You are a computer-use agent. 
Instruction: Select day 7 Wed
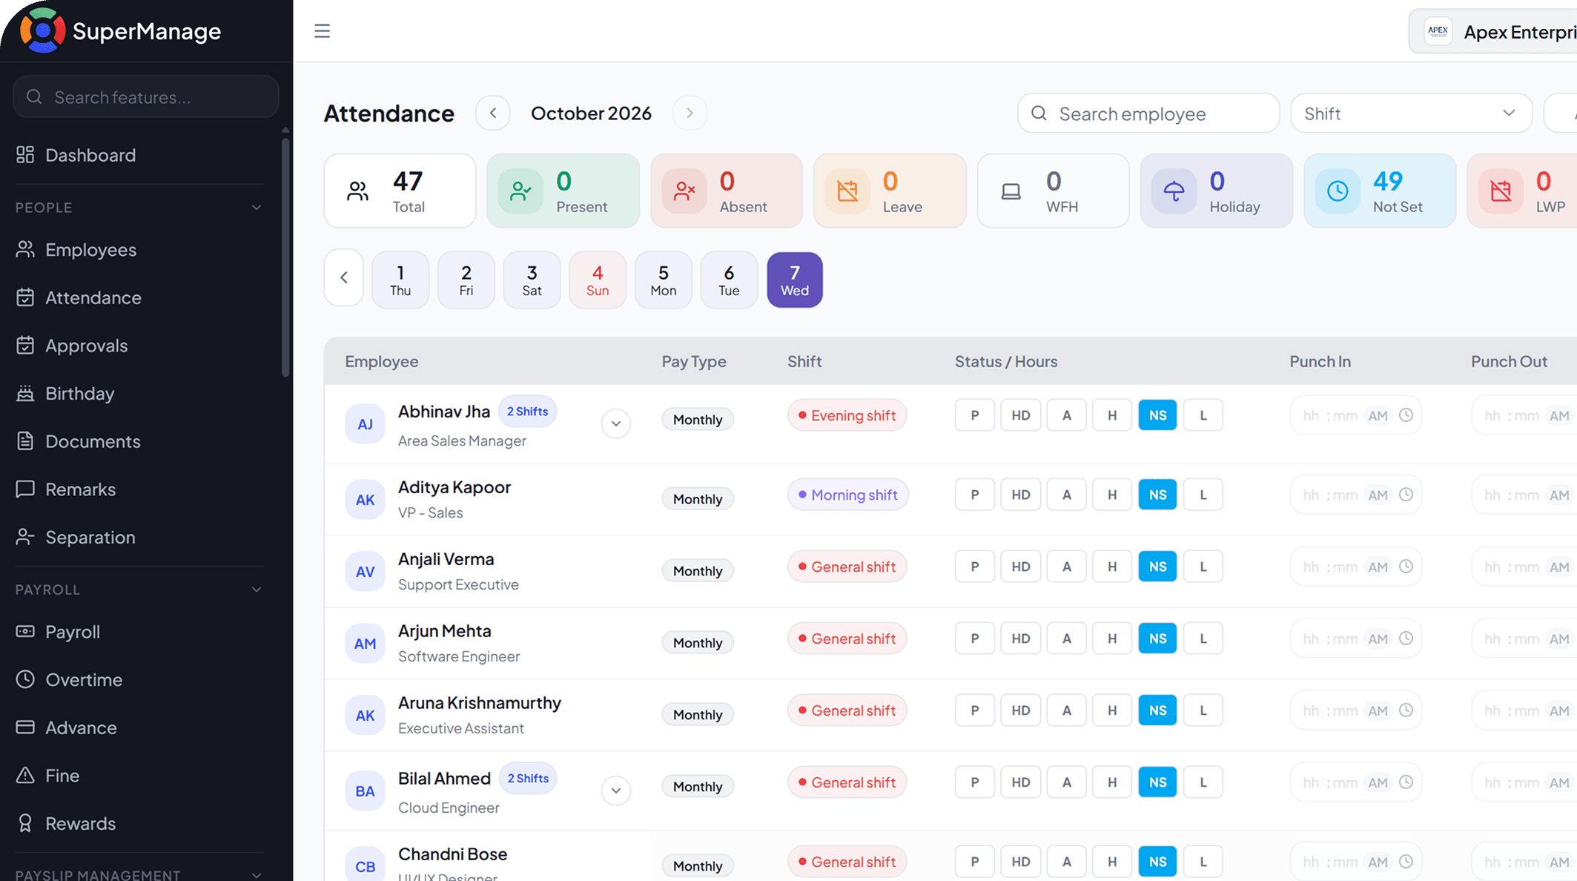point(795,280)
